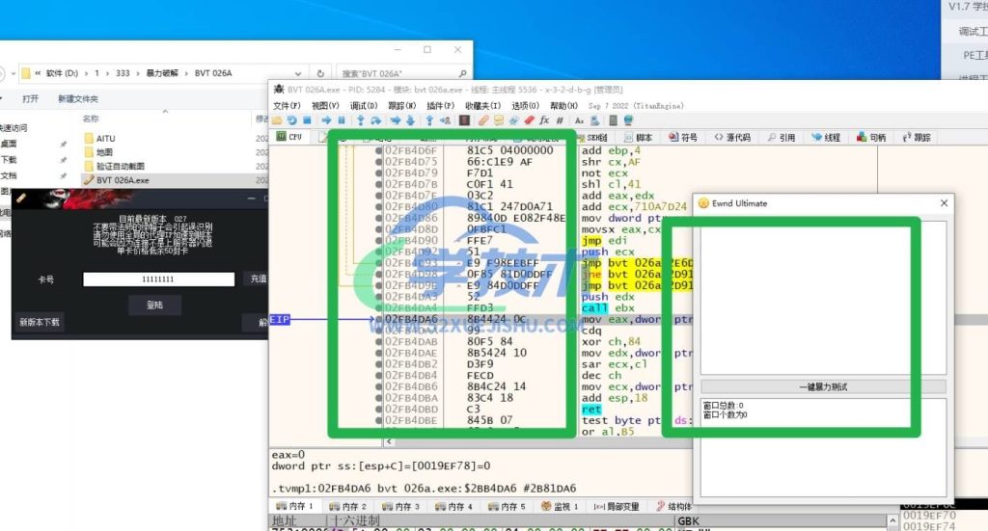
Task: Click the fx functions icon in toolbar
Action: 544,120
